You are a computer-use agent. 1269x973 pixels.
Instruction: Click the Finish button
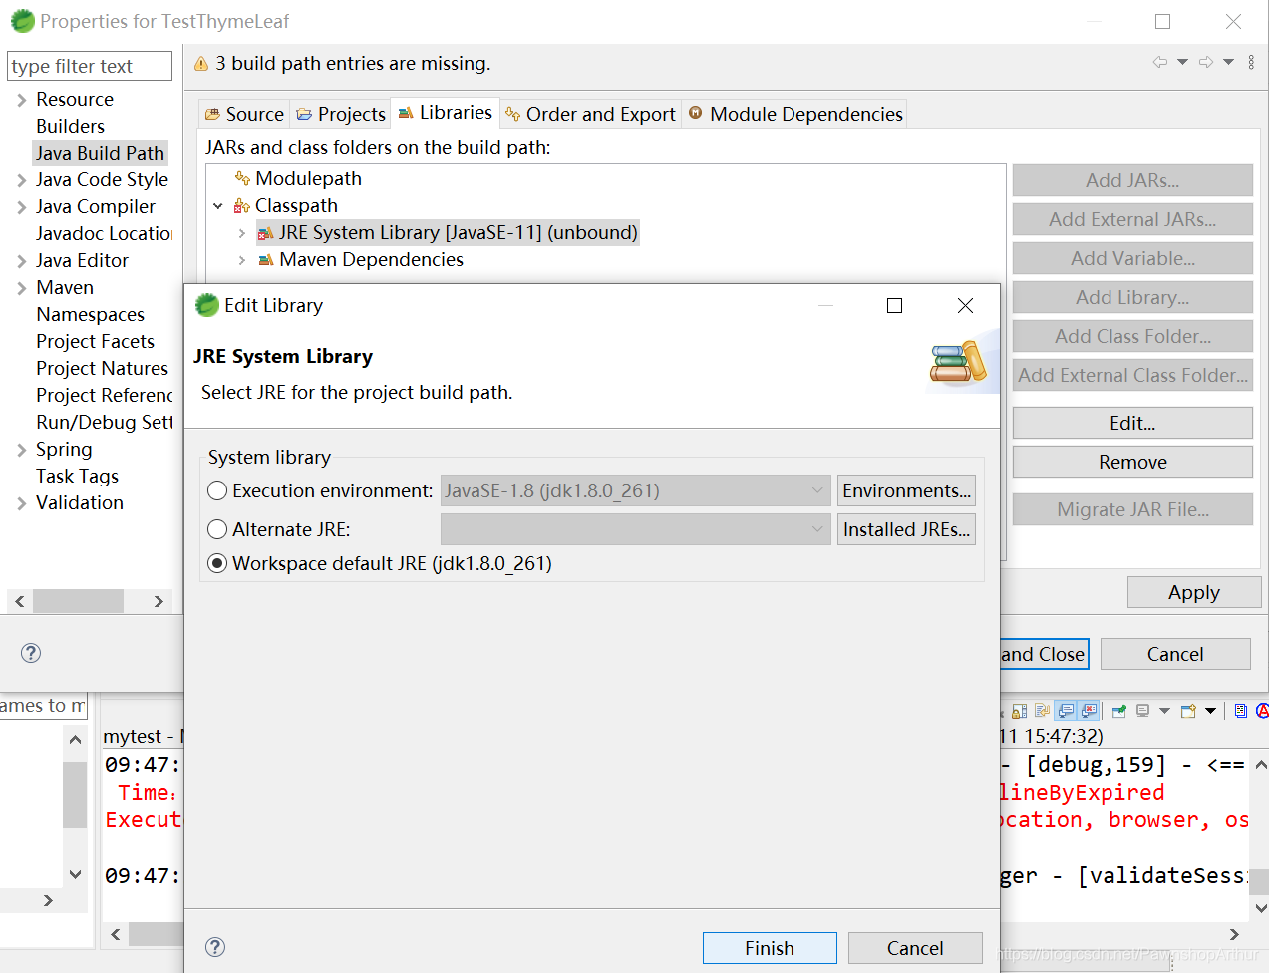pyautogui.click(x=770, y=947)
